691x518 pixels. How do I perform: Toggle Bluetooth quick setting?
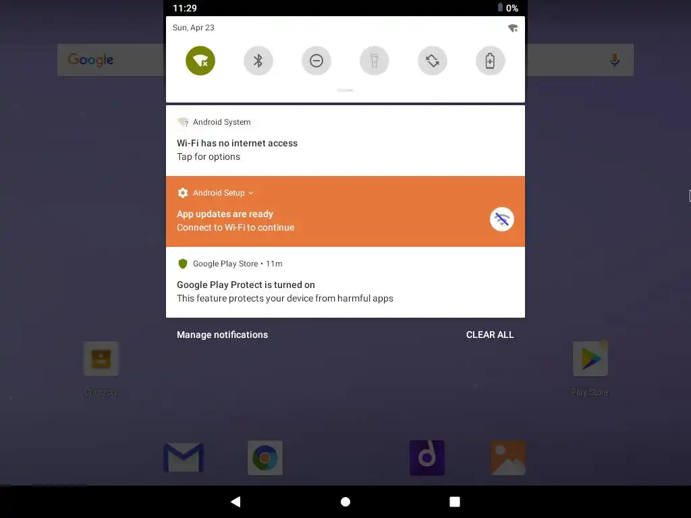(258, 61)
